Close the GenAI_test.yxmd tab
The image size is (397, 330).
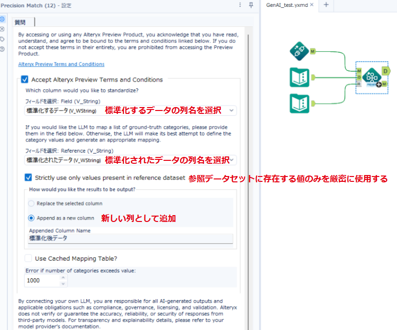coord(312,4)
